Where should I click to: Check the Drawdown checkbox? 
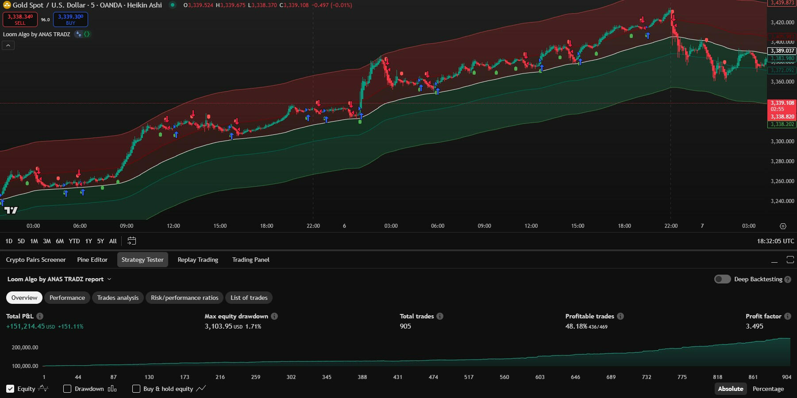(x=67, y=389)
